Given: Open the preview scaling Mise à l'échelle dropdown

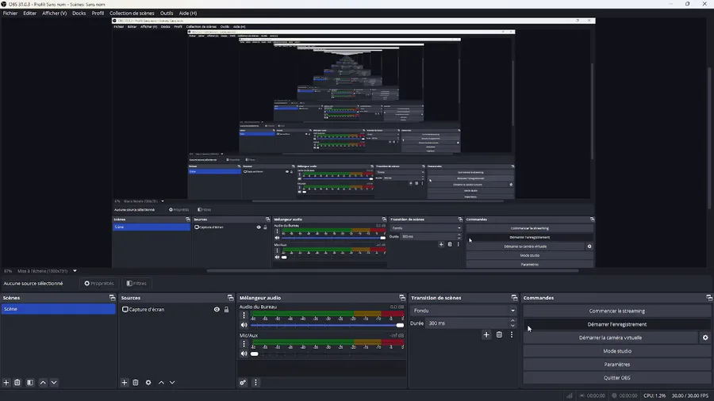Looking at the screenshot, I should click(x=47, y=271).
